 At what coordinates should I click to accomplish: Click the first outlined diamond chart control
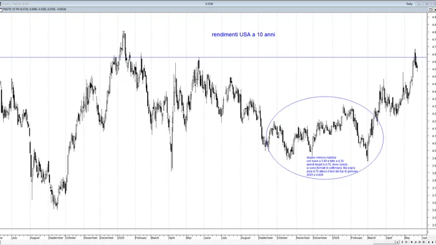click(x=420, y=242)
